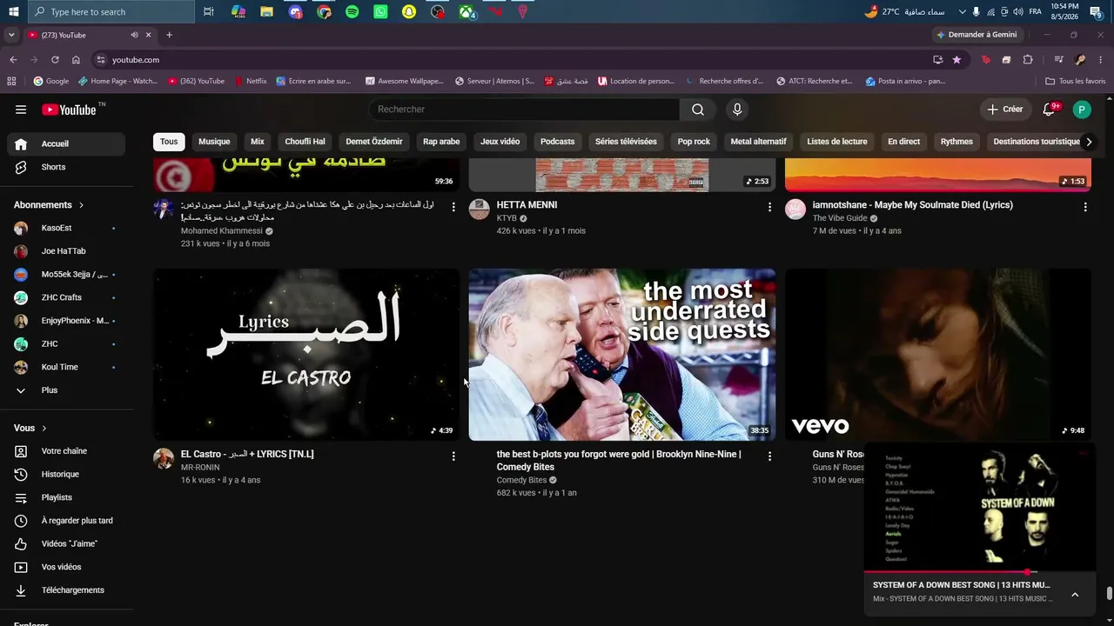Screen dimensions: 1114x626
Task: Select the Rap arabe filter chip
Action: 441,142
